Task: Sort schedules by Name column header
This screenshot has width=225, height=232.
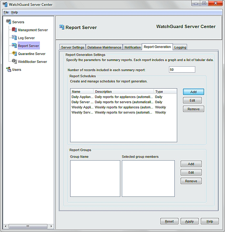Action: [82, 92]
